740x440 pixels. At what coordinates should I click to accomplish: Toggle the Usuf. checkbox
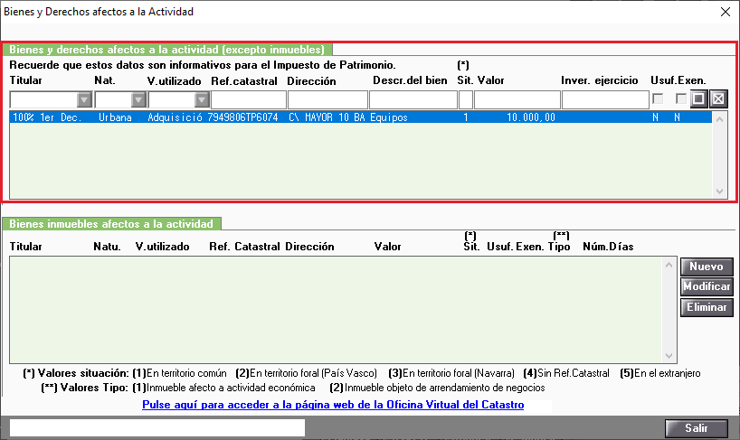pos(658,98)
